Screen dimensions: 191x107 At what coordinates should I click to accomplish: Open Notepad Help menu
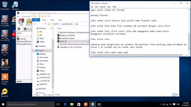click(x=114, y=7)
